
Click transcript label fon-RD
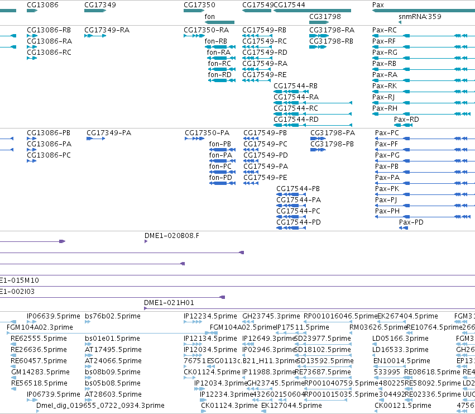tap(219, 75)
